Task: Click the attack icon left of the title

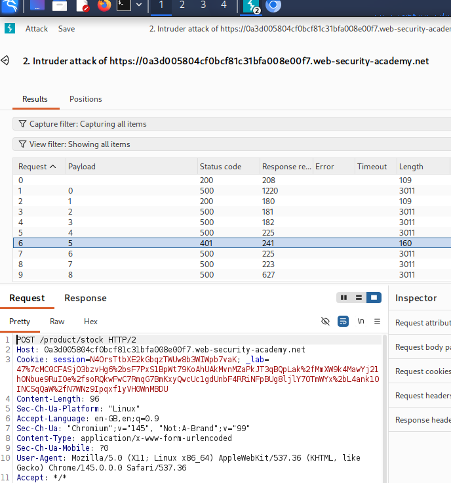Action: pos(5,60)
